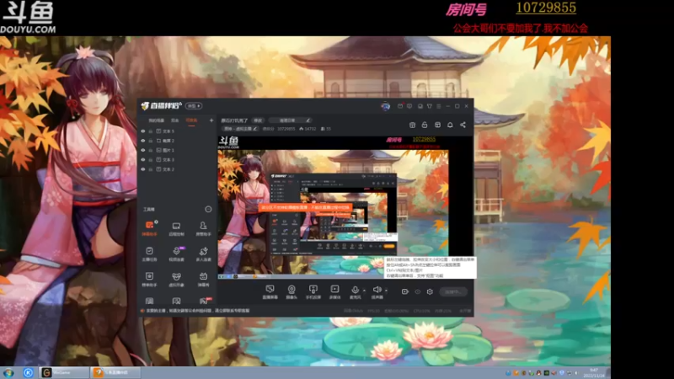Open the 弹幕助手 danmaku assistant tool
Screen dimensions: 674x379
coord(150,228)
